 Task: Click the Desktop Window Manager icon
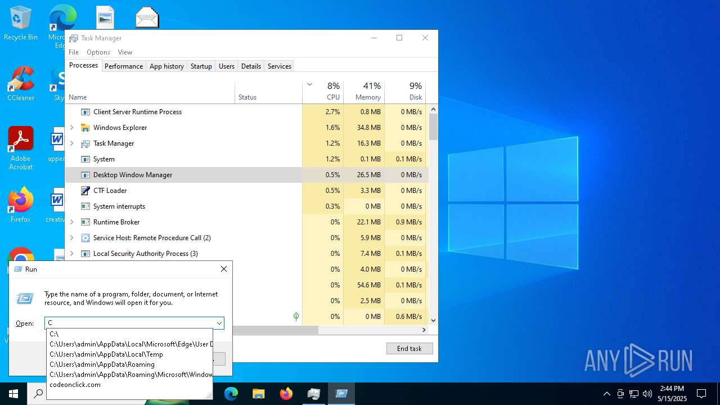pyautogui.click(x=85, y=175)
